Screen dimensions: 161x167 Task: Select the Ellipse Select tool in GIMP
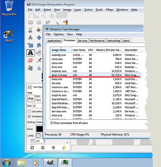39,22
